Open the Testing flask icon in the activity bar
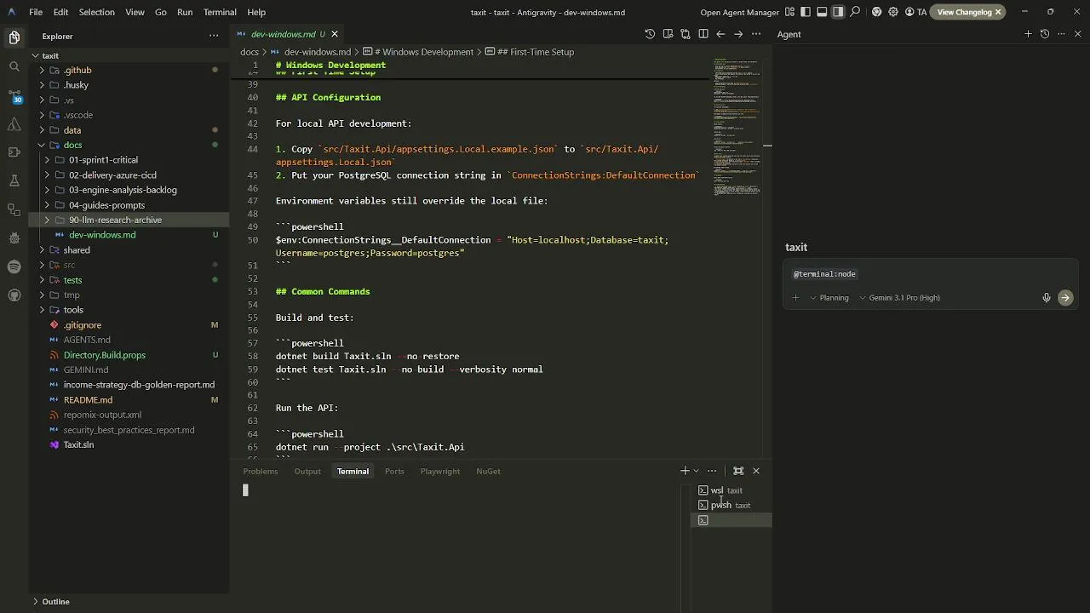Screen dimensions: 1090x613 point(14,180)
